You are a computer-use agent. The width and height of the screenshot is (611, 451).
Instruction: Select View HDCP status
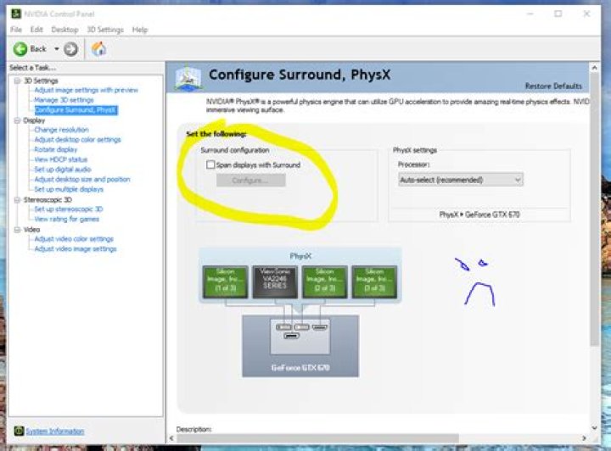(x=61, y=159)
